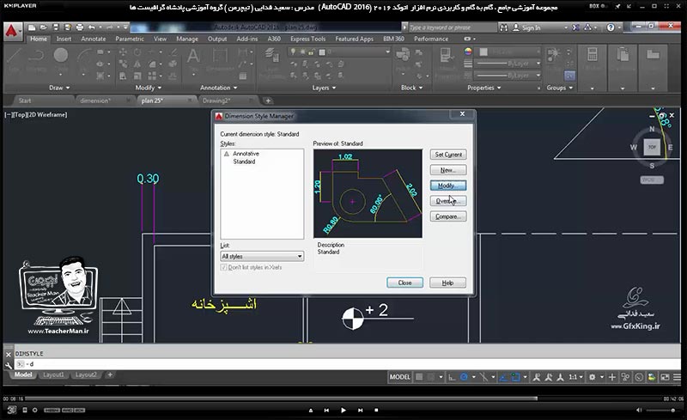Screen dimensions: 687x420
Task: Click the New... button in the dialog
Action: pyautogui.click(x=448, y=170)
